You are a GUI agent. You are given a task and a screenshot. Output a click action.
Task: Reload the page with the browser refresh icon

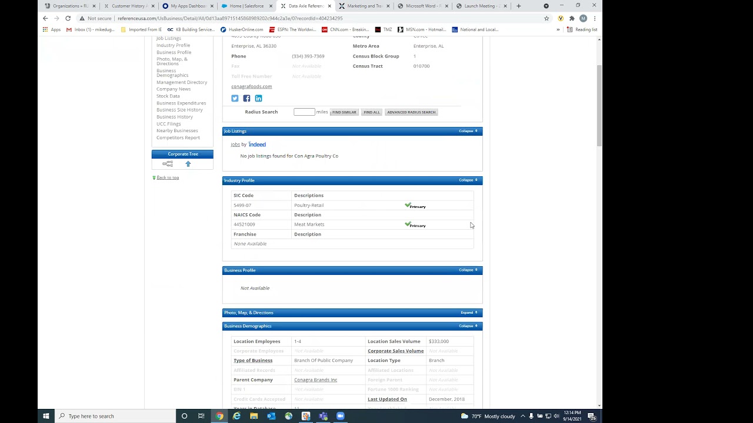click(x=68, y=18)
